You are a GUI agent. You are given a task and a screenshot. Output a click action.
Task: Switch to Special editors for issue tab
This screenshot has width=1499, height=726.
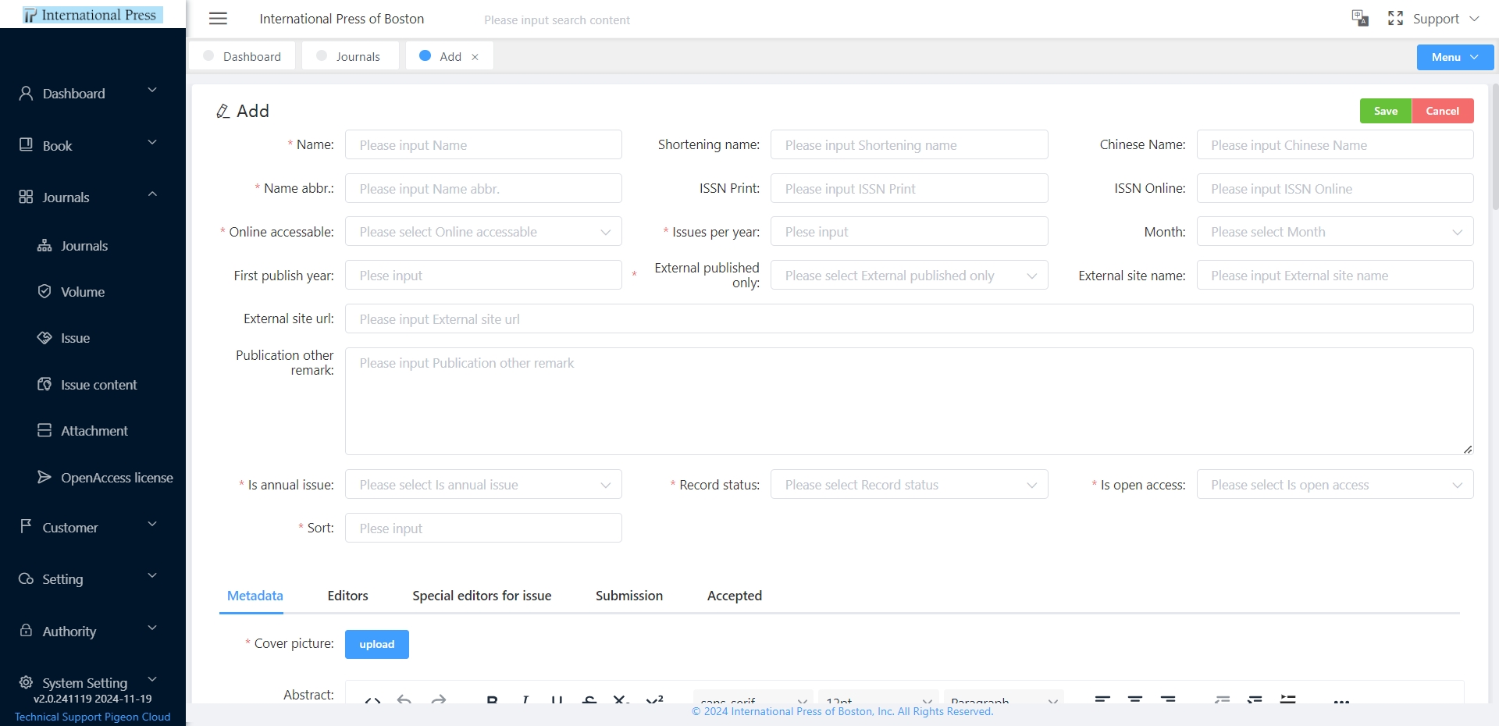[x=482, y=596]
